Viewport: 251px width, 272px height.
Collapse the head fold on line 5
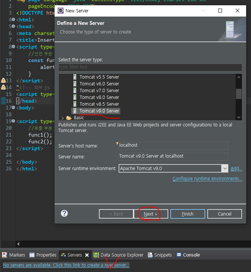tap(13, 26)
